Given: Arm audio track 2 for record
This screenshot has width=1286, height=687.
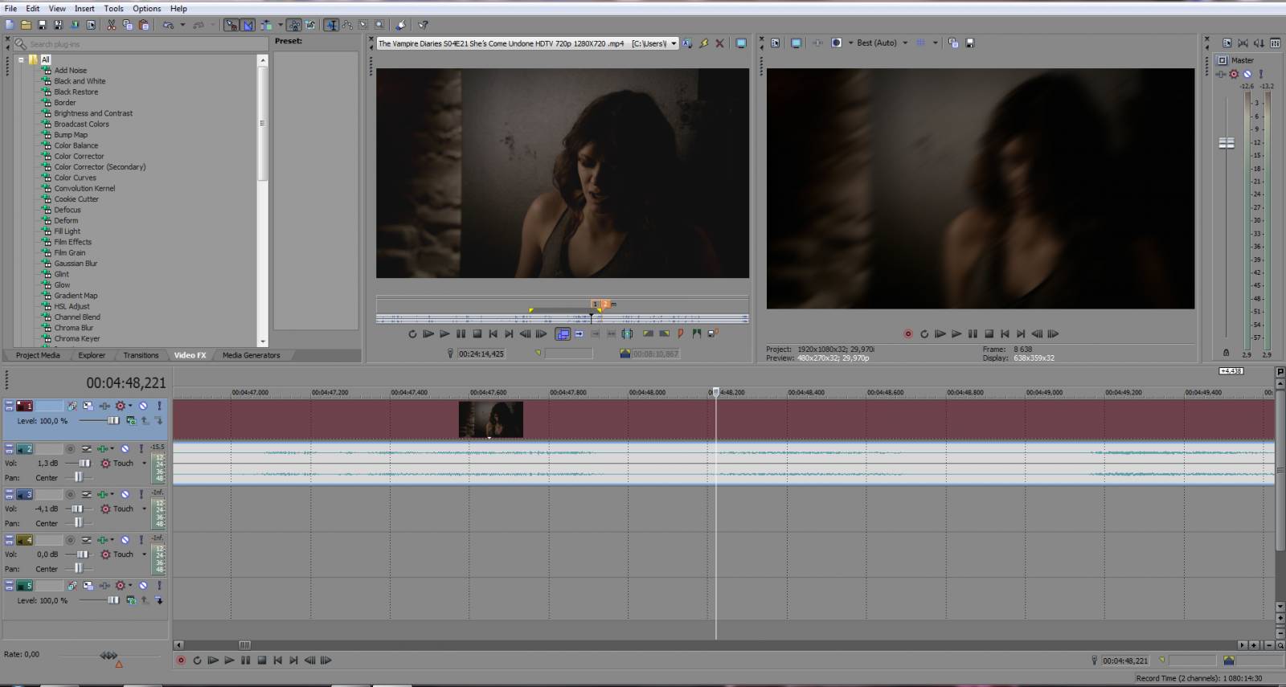Looking at the screenshot, I should [70, 449].
